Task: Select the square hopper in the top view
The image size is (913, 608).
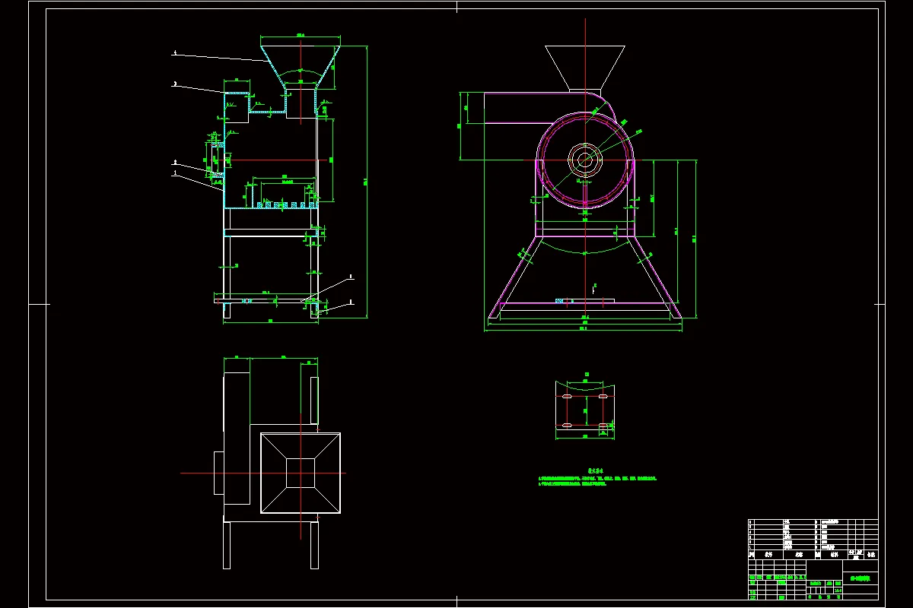Action: tap(301, 473)
